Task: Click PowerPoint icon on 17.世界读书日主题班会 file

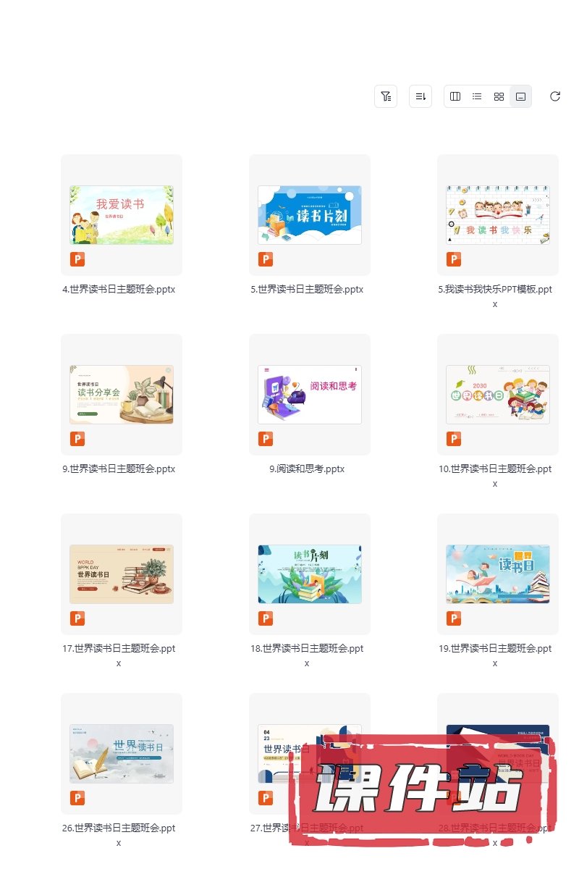Action: [77, 618]
